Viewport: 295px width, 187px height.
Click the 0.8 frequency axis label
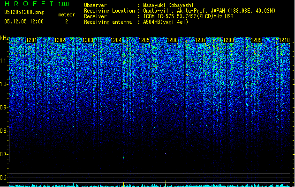point(4,131)
